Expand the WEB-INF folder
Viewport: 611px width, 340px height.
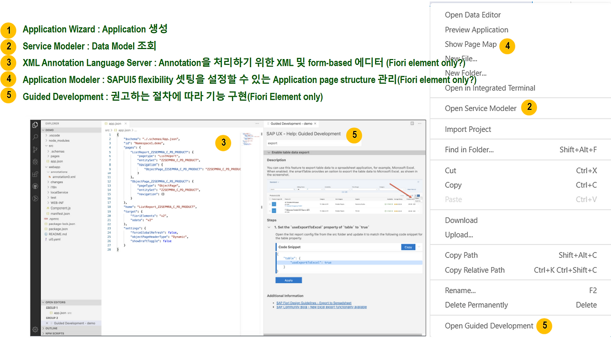pos(48,203)
